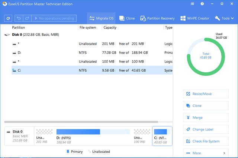
Task: Select the C: block in the disk map
Action: (162, 136)
